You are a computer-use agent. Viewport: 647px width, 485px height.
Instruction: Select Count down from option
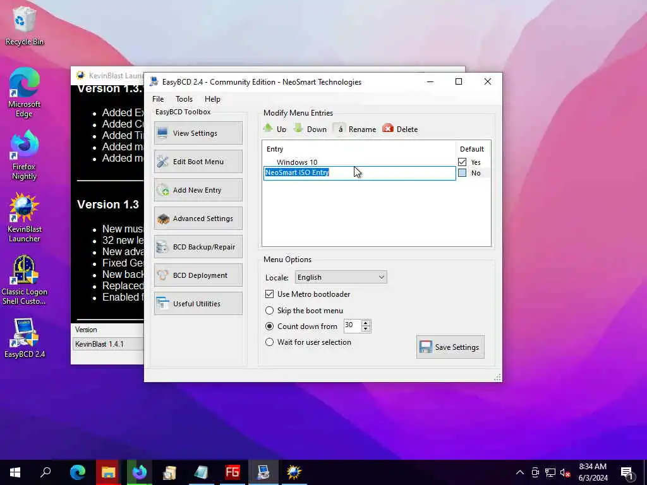coord(269,326)
